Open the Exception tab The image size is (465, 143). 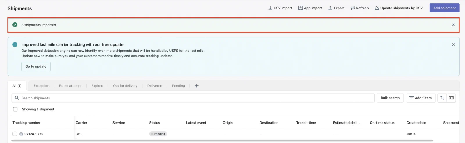point(42,86)
